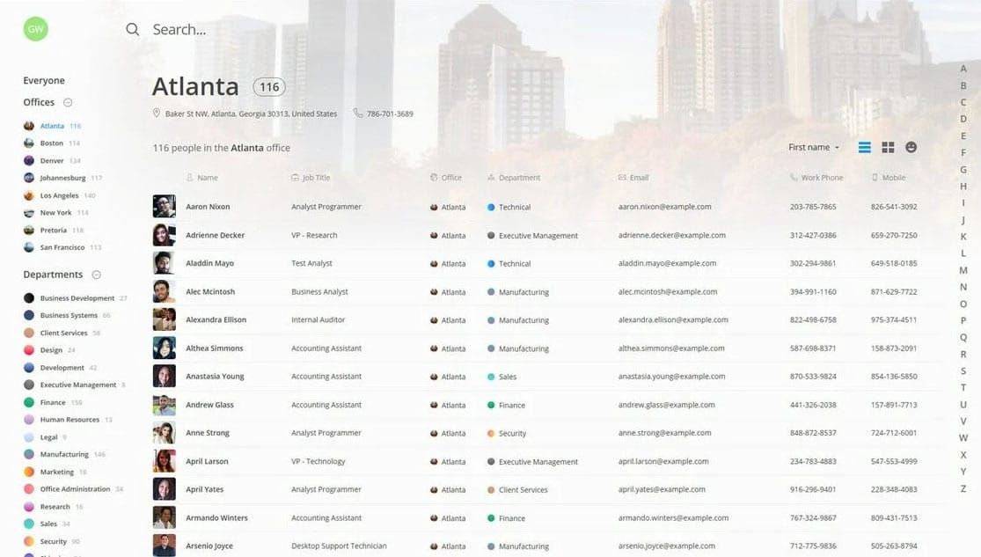
Task: Switch to list view layout
Action: [x=866, y=147]
